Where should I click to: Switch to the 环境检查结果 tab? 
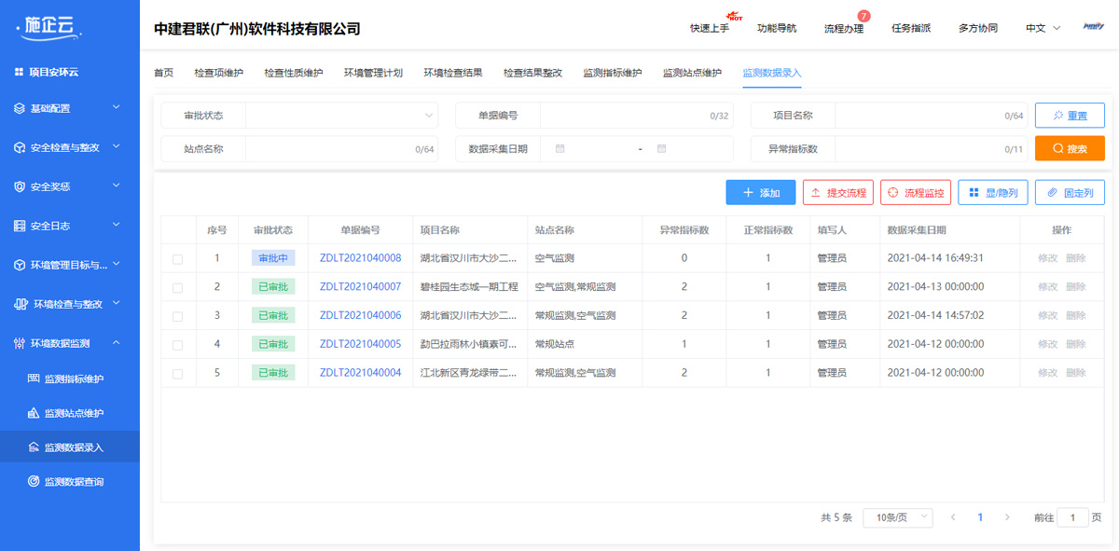[x=453, y=73]
